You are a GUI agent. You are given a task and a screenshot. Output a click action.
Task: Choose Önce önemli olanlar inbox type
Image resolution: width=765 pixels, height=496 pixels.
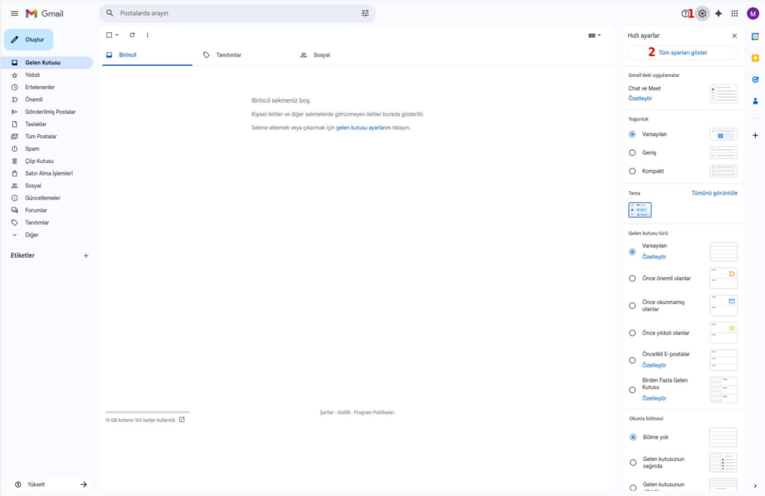[633, 279]
